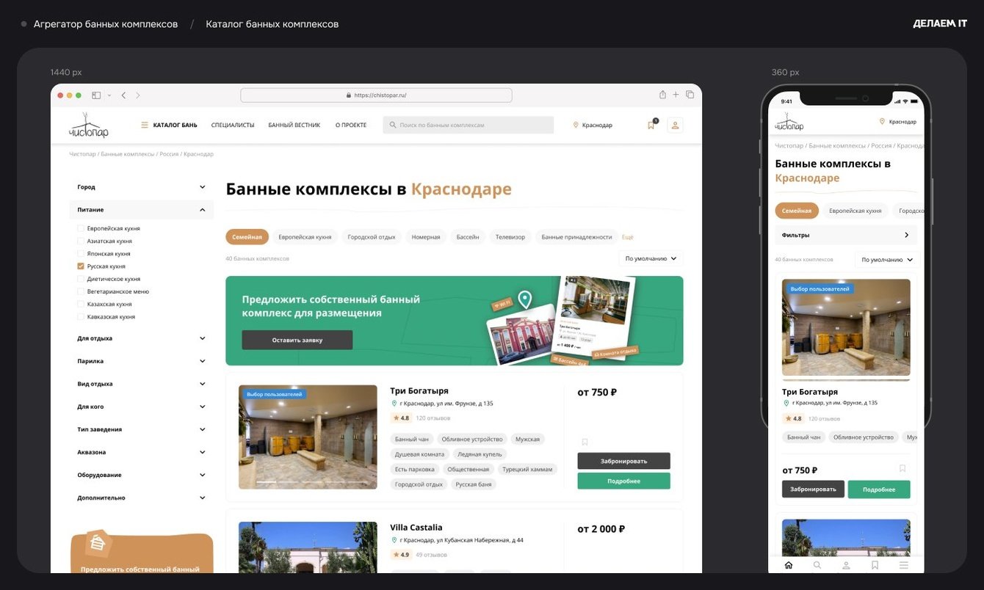The image size is (984, 590).
Task: Check the Казахская кухня checkbox
Action: click(x=81, y=304)
